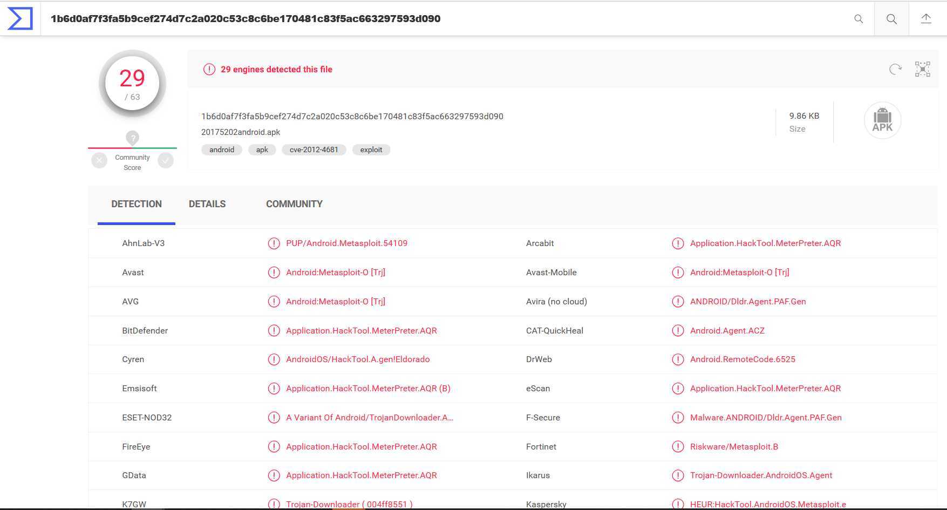Click the small search magnifier icon
This screenshot has height=510, width=947.
click(859, 19)
